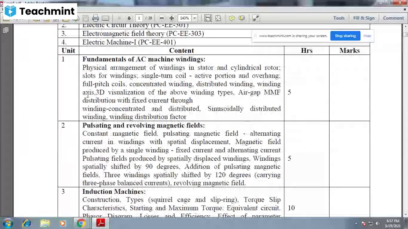The image size is (408, 229).
Task: Click the Print icon in the toolbar
Action: coord(95,18)
